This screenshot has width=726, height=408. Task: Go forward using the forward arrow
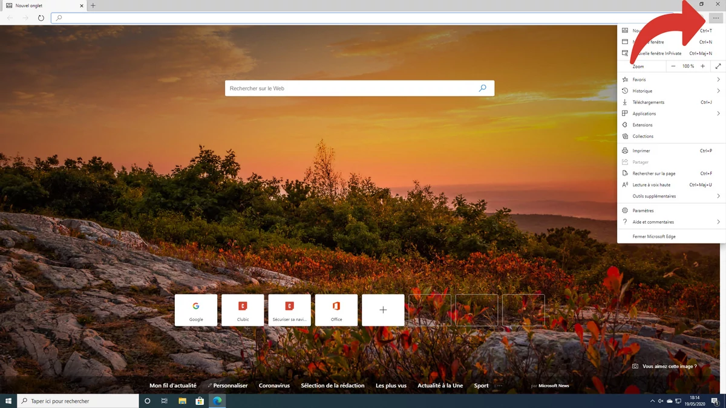pyautogui.click(x=25, y=18)
